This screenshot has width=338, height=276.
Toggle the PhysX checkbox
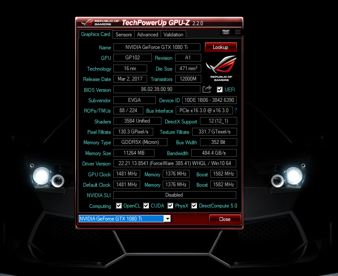(170, 206)
